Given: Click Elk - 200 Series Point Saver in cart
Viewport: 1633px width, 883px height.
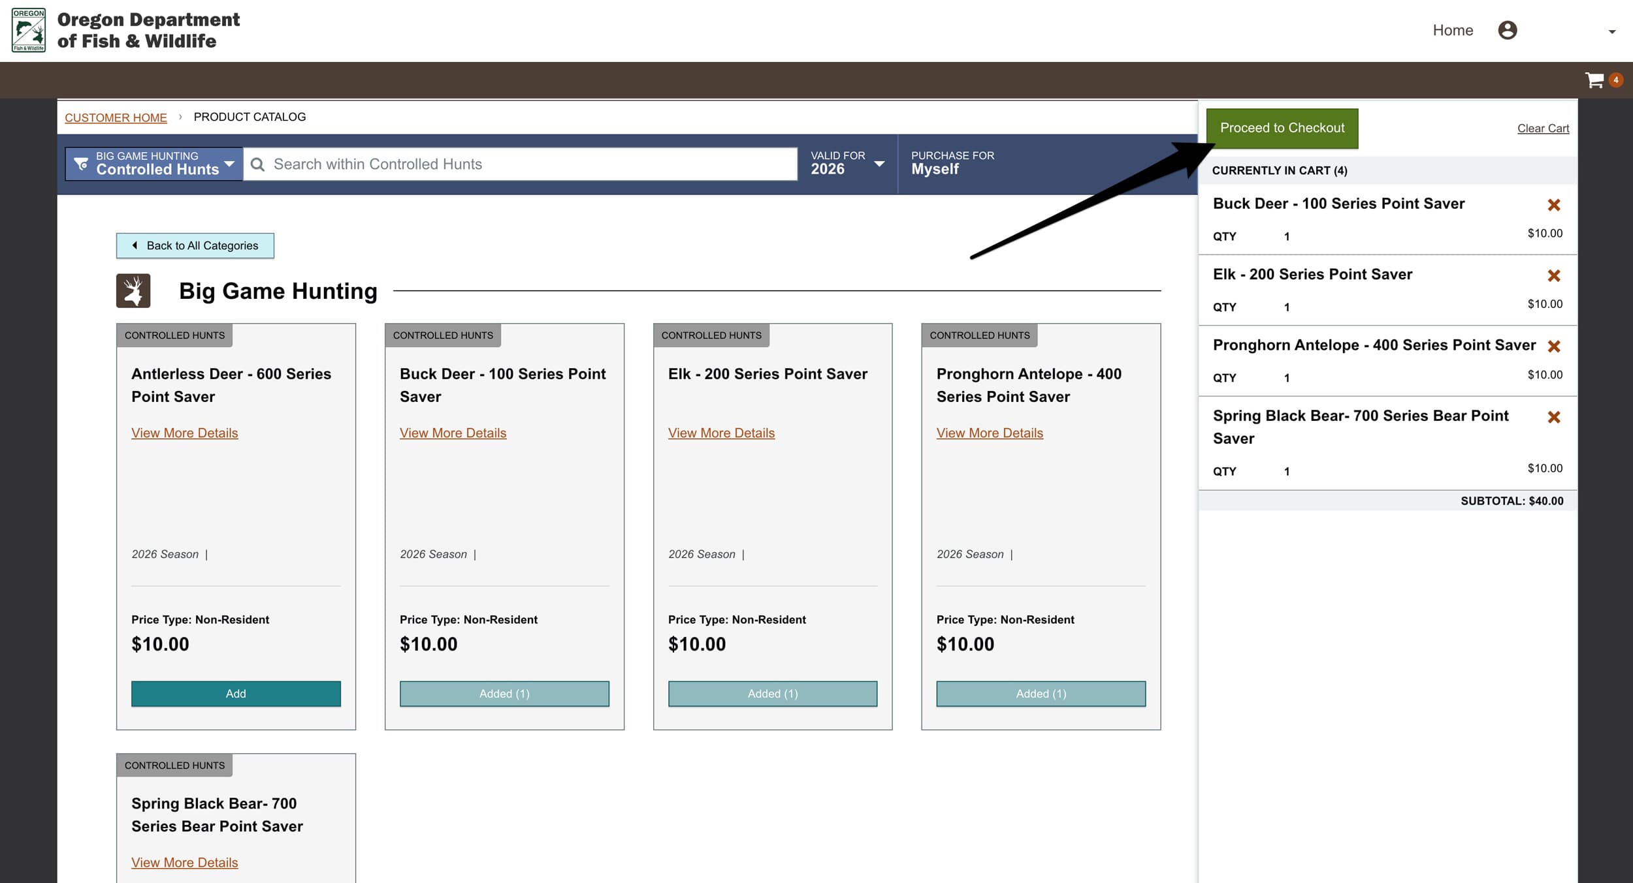Looking at the screenshot, I should (1312, 274).
